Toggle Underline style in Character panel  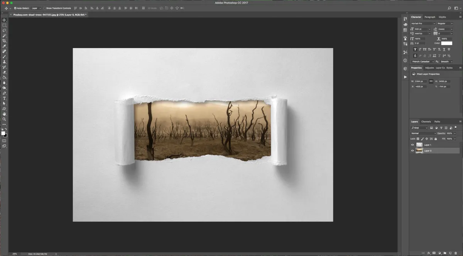[x=444, y=49]
